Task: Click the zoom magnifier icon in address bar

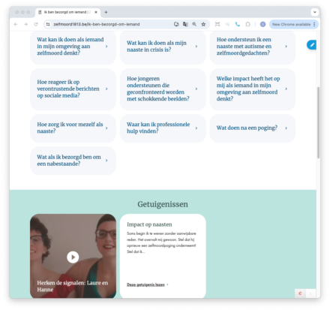Action: tap(194, 24)
